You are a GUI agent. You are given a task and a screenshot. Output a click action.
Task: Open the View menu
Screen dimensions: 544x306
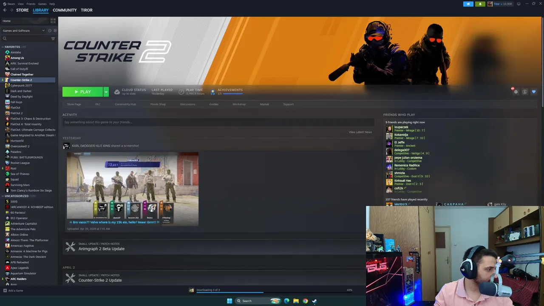click(20, 4)
